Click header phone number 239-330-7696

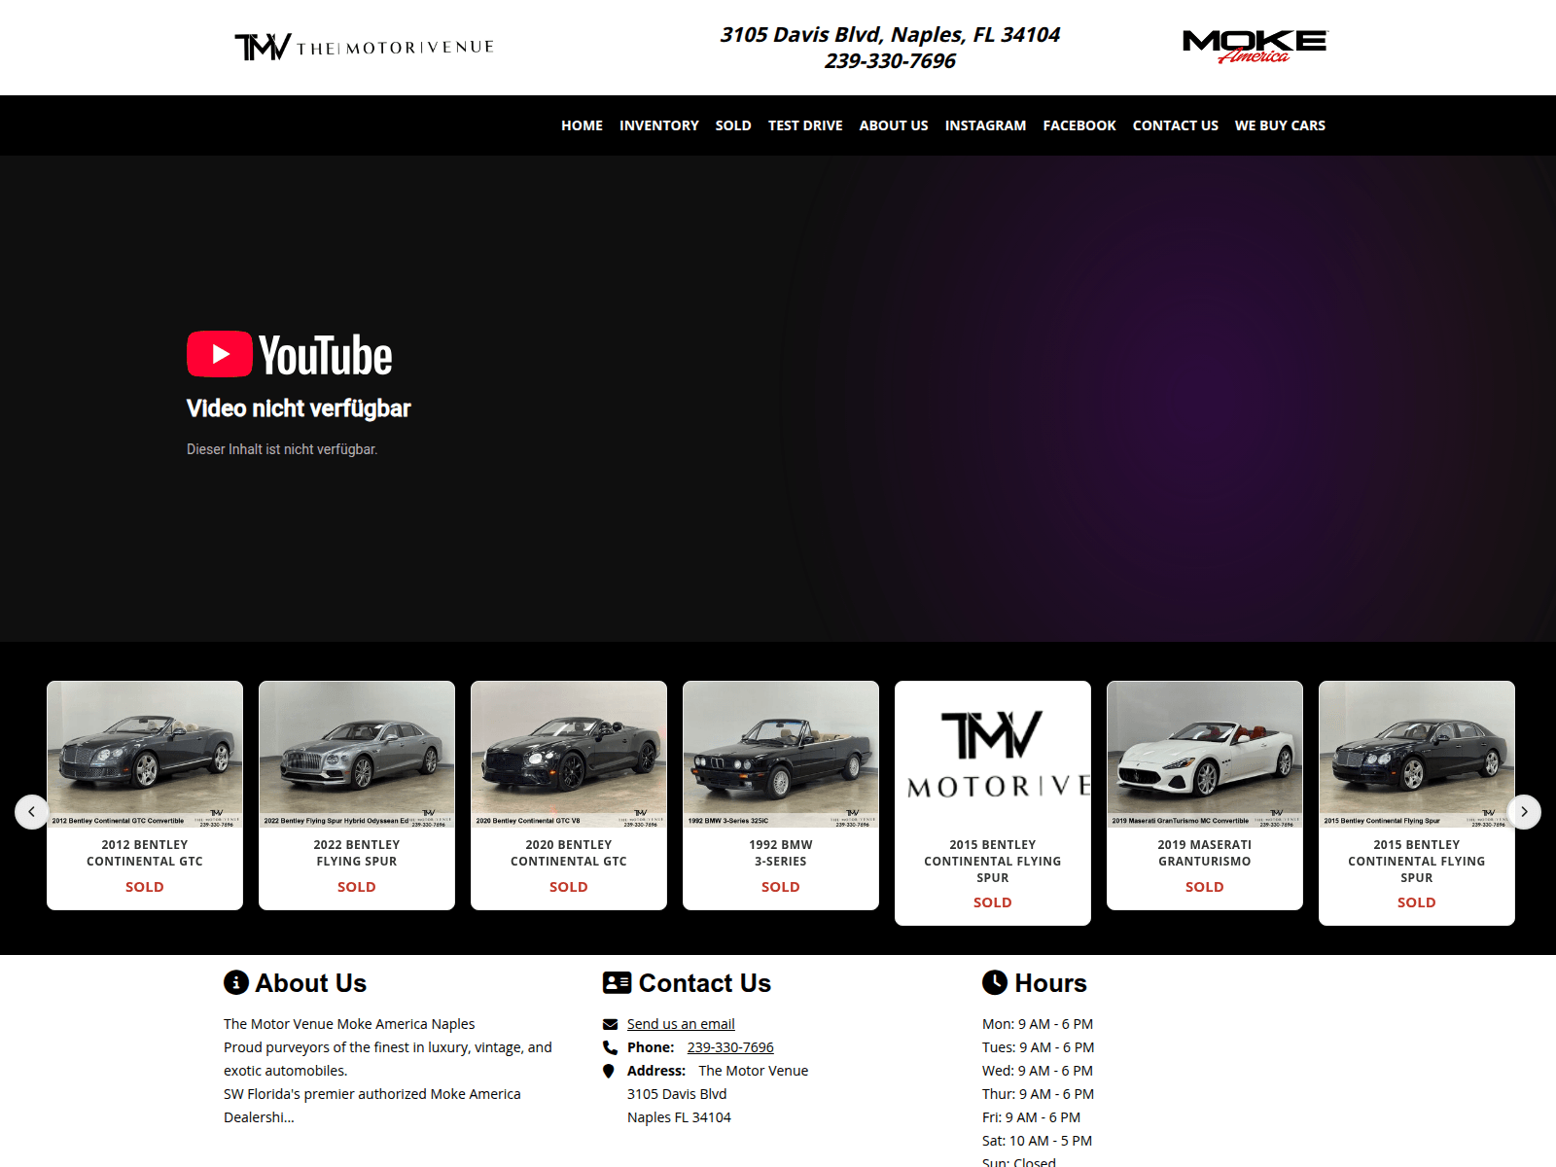(x=890, y=61)
